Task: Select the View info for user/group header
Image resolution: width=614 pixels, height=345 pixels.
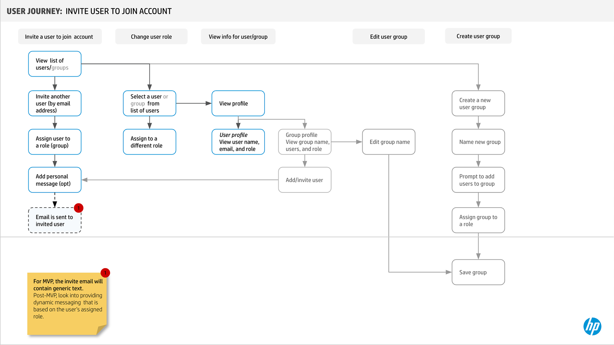Action: tap(238, 37)
